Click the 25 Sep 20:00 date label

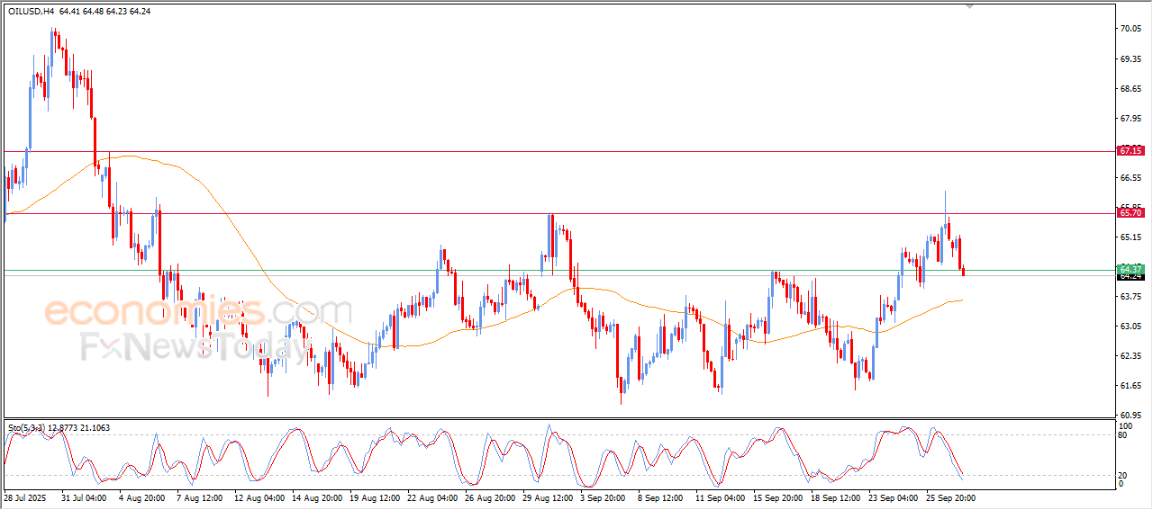pyautogui.click(x=950, y=497)
